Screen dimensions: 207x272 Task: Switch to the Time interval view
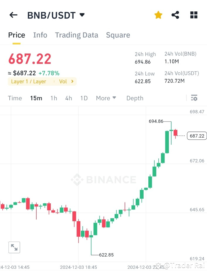(15, 98)
